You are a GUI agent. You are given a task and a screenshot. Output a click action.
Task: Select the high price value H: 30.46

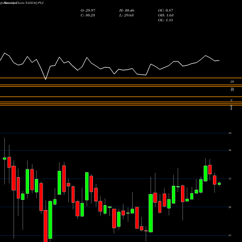127,11
